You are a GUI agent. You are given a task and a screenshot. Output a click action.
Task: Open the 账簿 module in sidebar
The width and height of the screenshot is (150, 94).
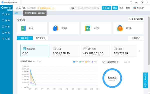tap(6, 20)
